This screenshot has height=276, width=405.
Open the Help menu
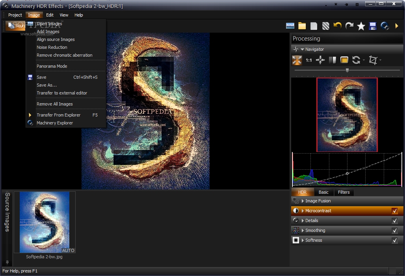pos(78,15)
